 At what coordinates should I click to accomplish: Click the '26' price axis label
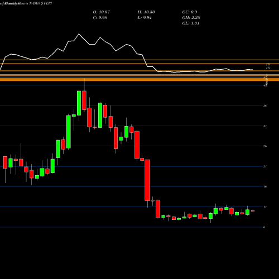point(265,146)
